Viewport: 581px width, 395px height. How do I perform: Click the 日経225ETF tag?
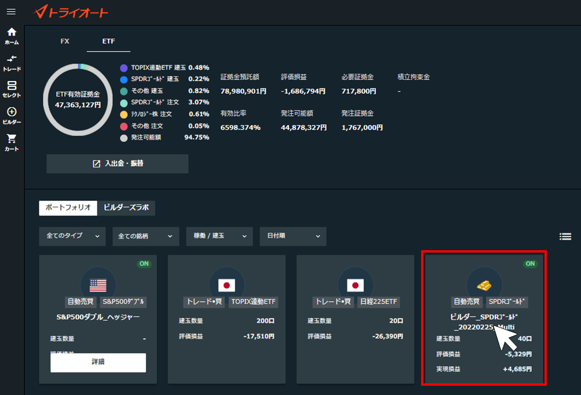pos(379,302)
